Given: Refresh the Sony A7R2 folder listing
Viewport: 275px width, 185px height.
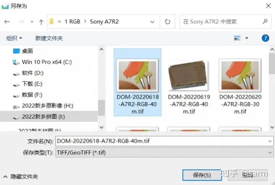Looking at the screenshot, I should tap(167, 22).
